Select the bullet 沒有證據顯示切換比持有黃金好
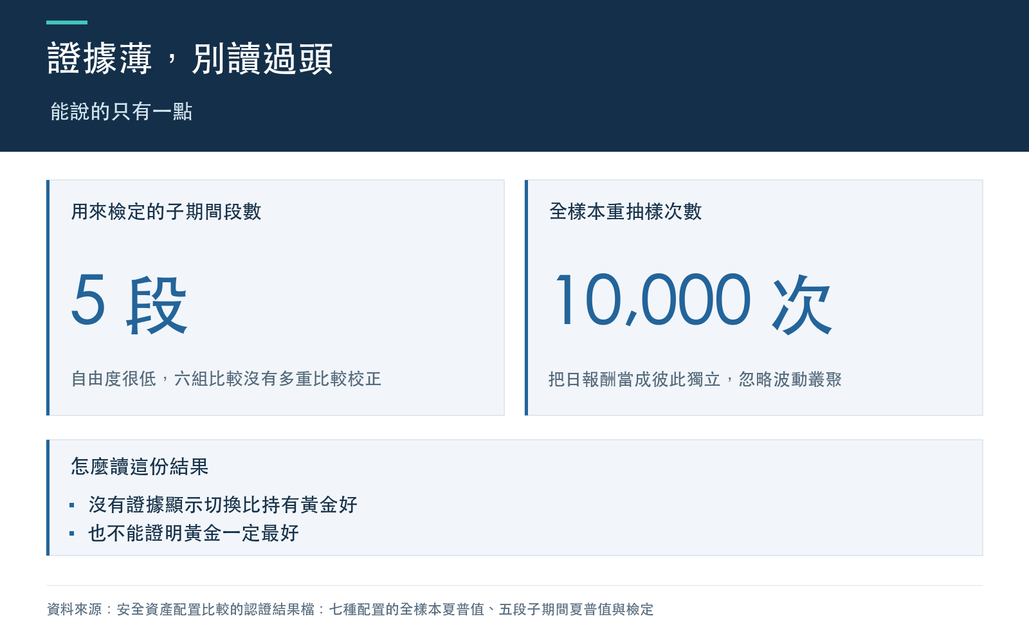 tap(223, 505)
